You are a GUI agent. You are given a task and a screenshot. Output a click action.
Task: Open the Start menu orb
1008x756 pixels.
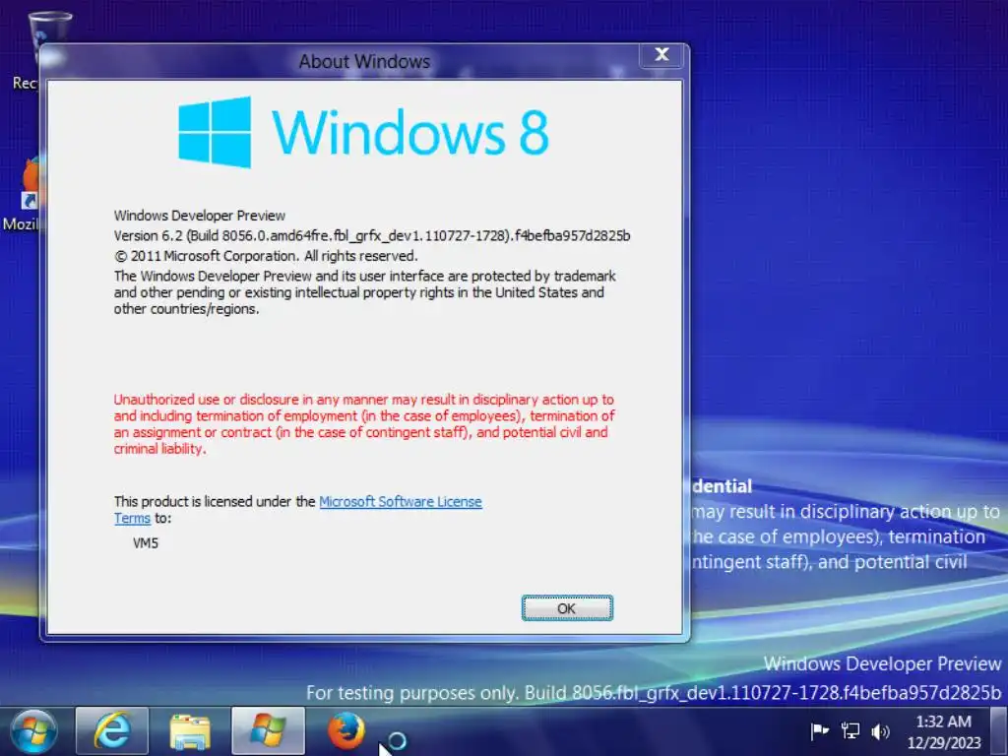(x=33, y=731)
